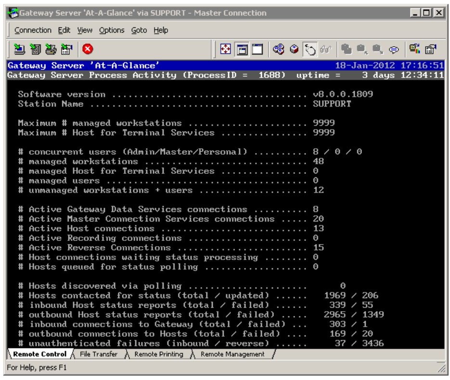Click concurrent users value 8 / 0 / 0
450x380 pixels.
tap(337, 152)
